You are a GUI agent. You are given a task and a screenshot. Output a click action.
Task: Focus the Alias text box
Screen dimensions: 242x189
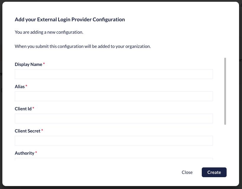[114, 96]
